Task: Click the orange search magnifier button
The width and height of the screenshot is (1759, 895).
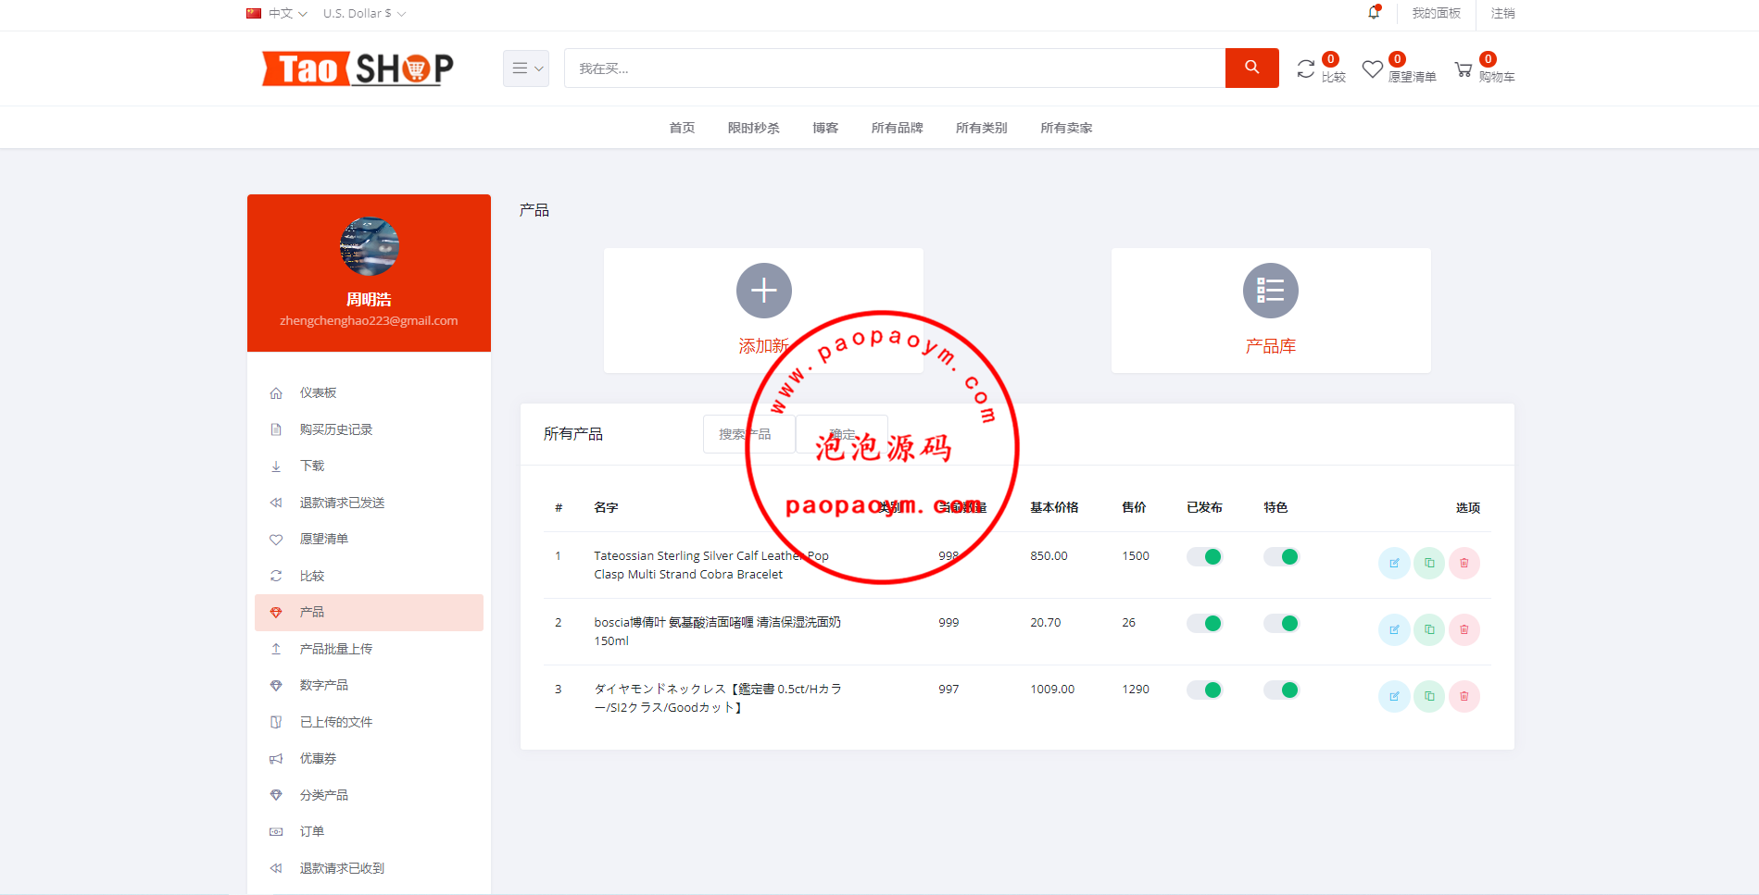Action: pyautogui.click(x=1251, y=68)
